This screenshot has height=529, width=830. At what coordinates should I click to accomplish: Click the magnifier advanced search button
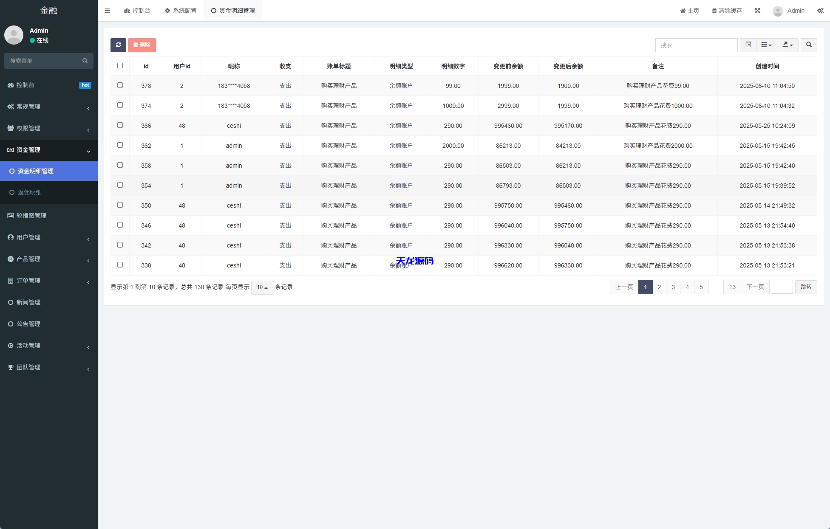point(809,45)
